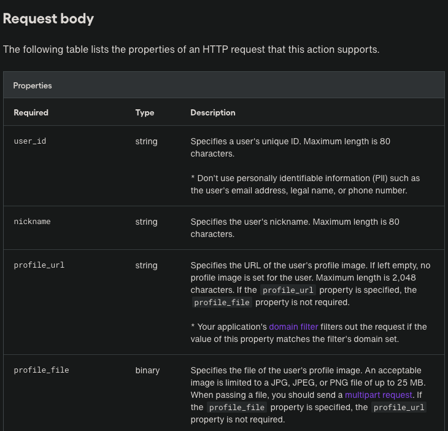The image size is (448, 431).
Task: Click the "Description" column header
Action: click(213, 112)
